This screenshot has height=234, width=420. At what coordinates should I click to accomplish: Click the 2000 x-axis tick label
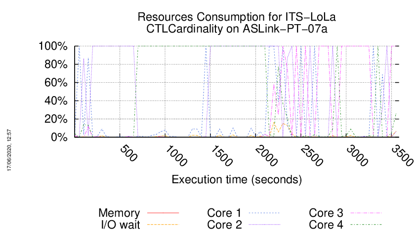click(x=266, y=156)
